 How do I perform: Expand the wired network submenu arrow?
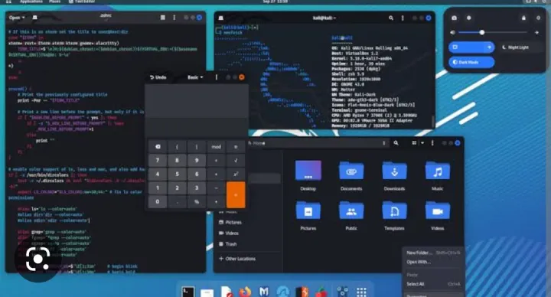pyautogui.click(x=489, y=47)
